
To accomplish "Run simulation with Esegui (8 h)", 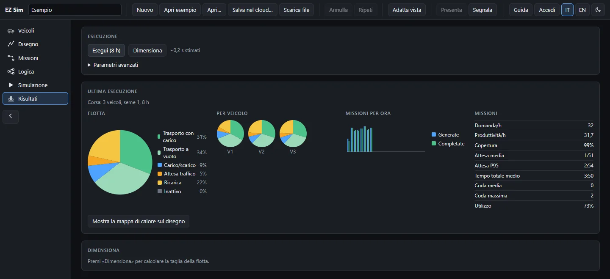I will (106, 50).
